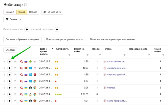This screenshot has width=167, height=105.
Task: Click Показать непросмотренные визиты button
Action: [x=65, y=40]
